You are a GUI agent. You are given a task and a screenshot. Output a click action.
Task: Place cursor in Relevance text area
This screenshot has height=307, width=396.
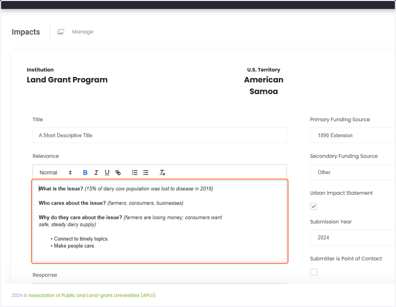[160, 221]
